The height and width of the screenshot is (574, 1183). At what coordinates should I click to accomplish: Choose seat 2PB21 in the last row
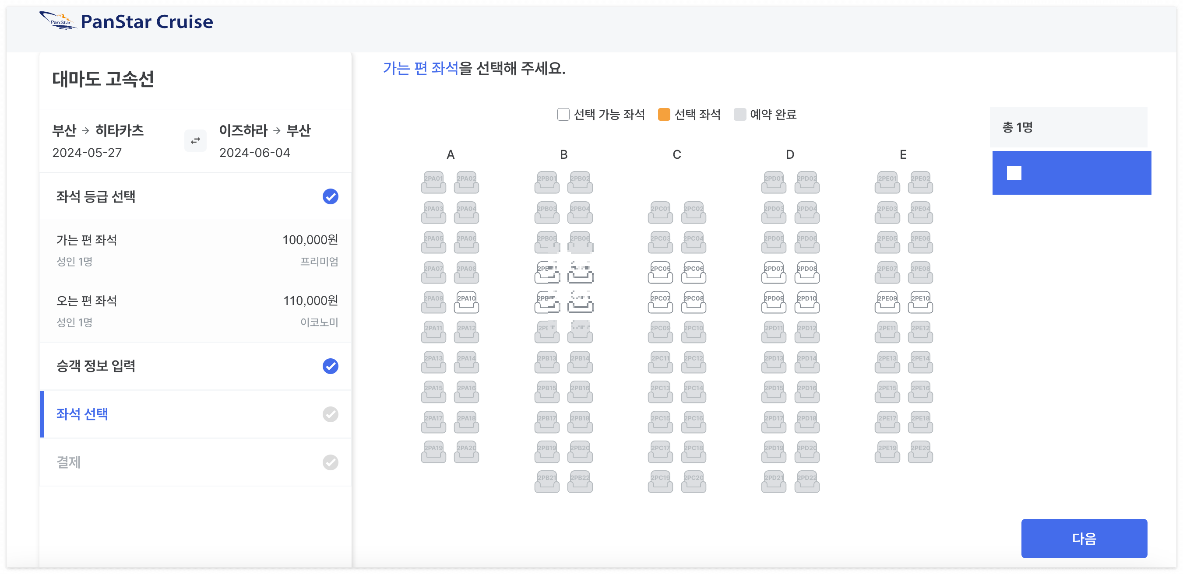pyautogui.click(x=546, y=481)
